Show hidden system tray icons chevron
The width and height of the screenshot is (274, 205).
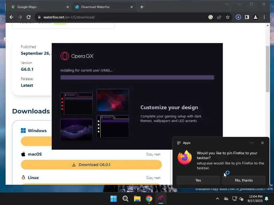(x=218, y=199)
